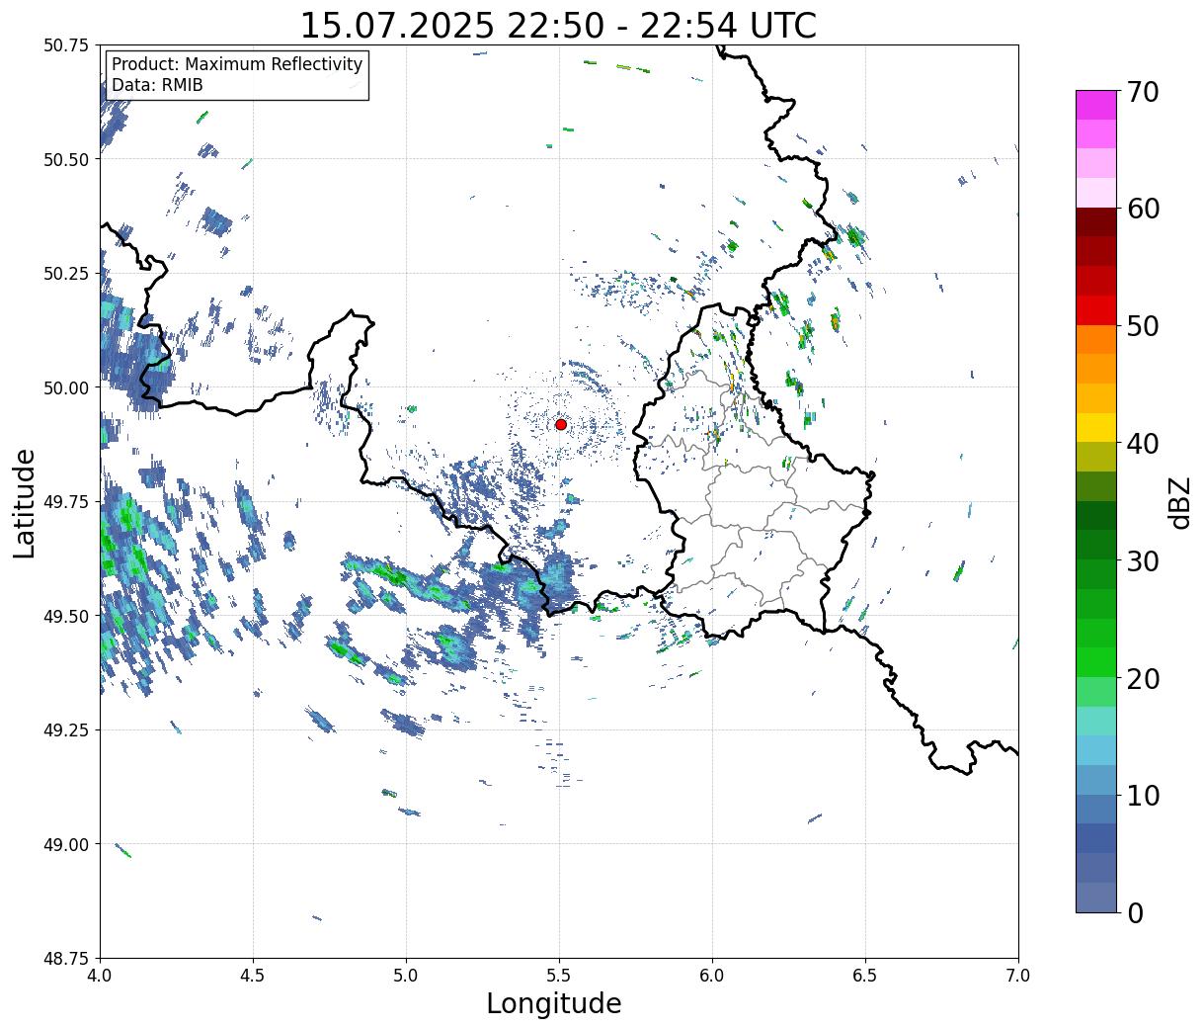Select the 'Product: Maximum Reflectivity' text

[237, 64]
